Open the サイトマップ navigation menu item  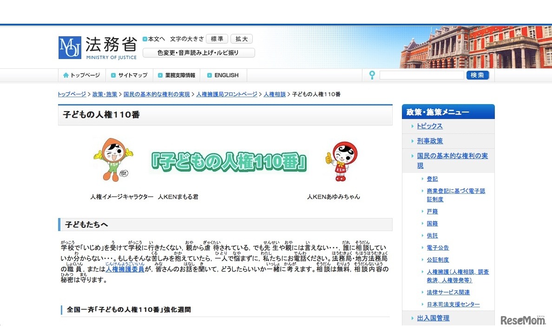pyautogui.click(x=131, y=75)
